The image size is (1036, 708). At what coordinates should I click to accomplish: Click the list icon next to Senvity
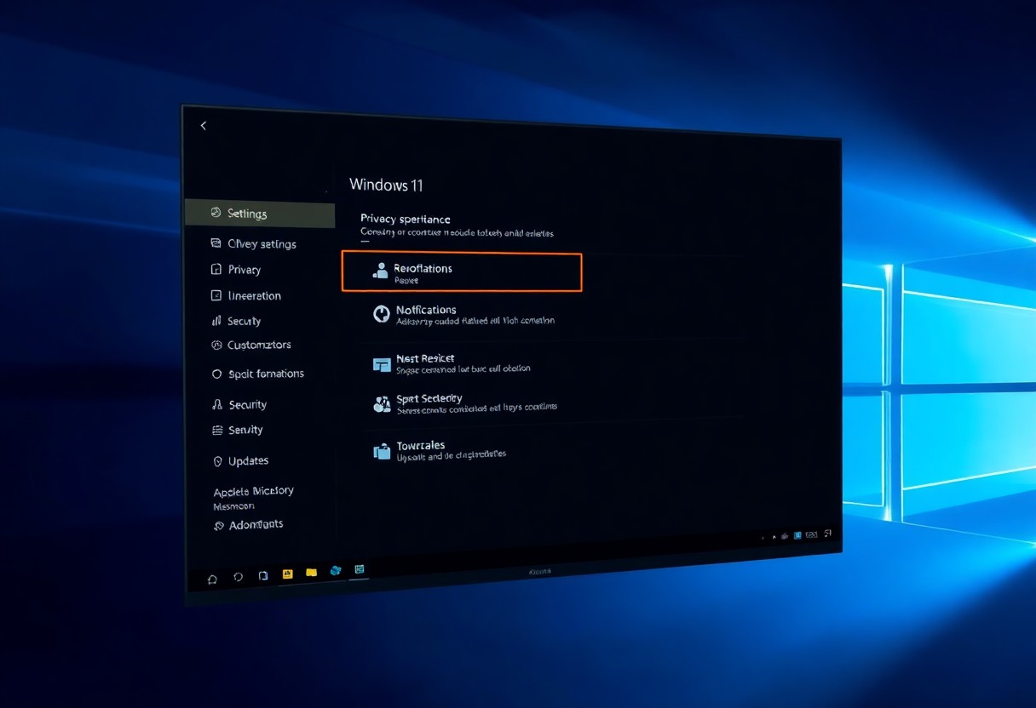coord(217,431)
